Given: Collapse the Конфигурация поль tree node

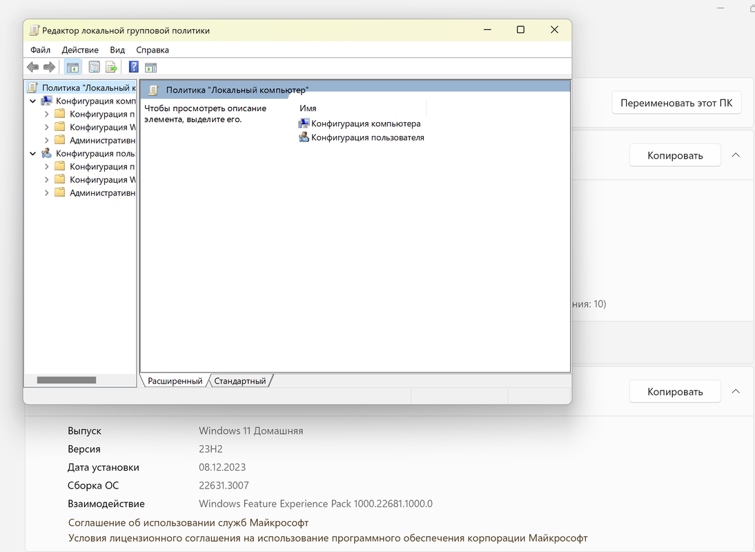Looking at the screenshot, I should tap(32, 153).
